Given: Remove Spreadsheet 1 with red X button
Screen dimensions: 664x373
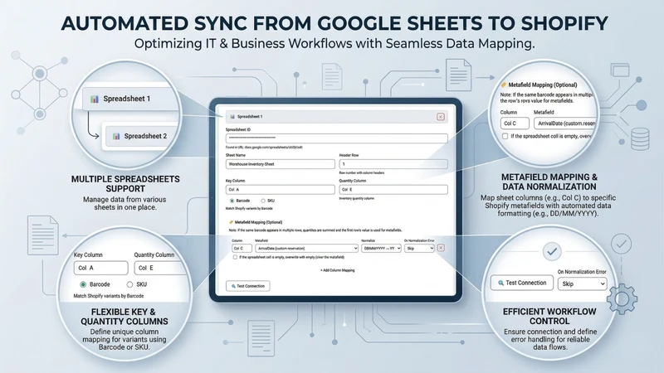Looking at the screenshot, I should click(x=441, y=117).
